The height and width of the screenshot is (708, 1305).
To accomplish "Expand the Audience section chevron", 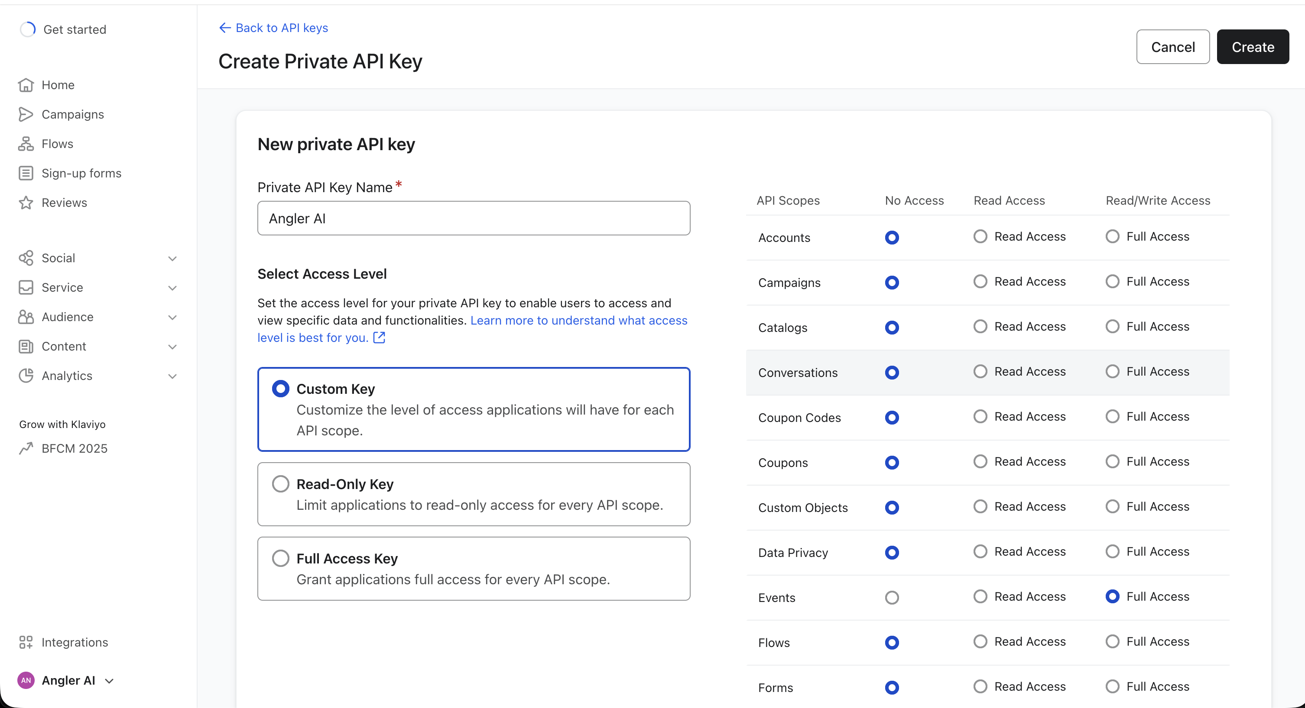I will tap(172, 317).
